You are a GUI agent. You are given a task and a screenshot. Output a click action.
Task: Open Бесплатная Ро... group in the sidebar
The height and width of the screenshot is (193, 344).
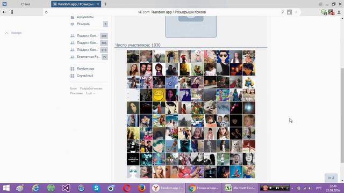click(88, 57)
